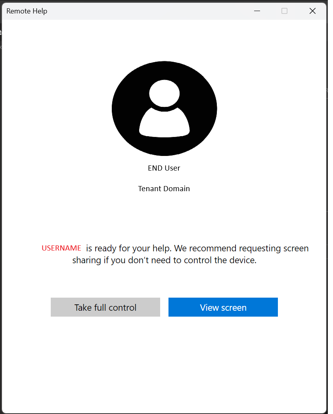Maximize the Remote Help window

pyautogui.click(x=284, y=11)
